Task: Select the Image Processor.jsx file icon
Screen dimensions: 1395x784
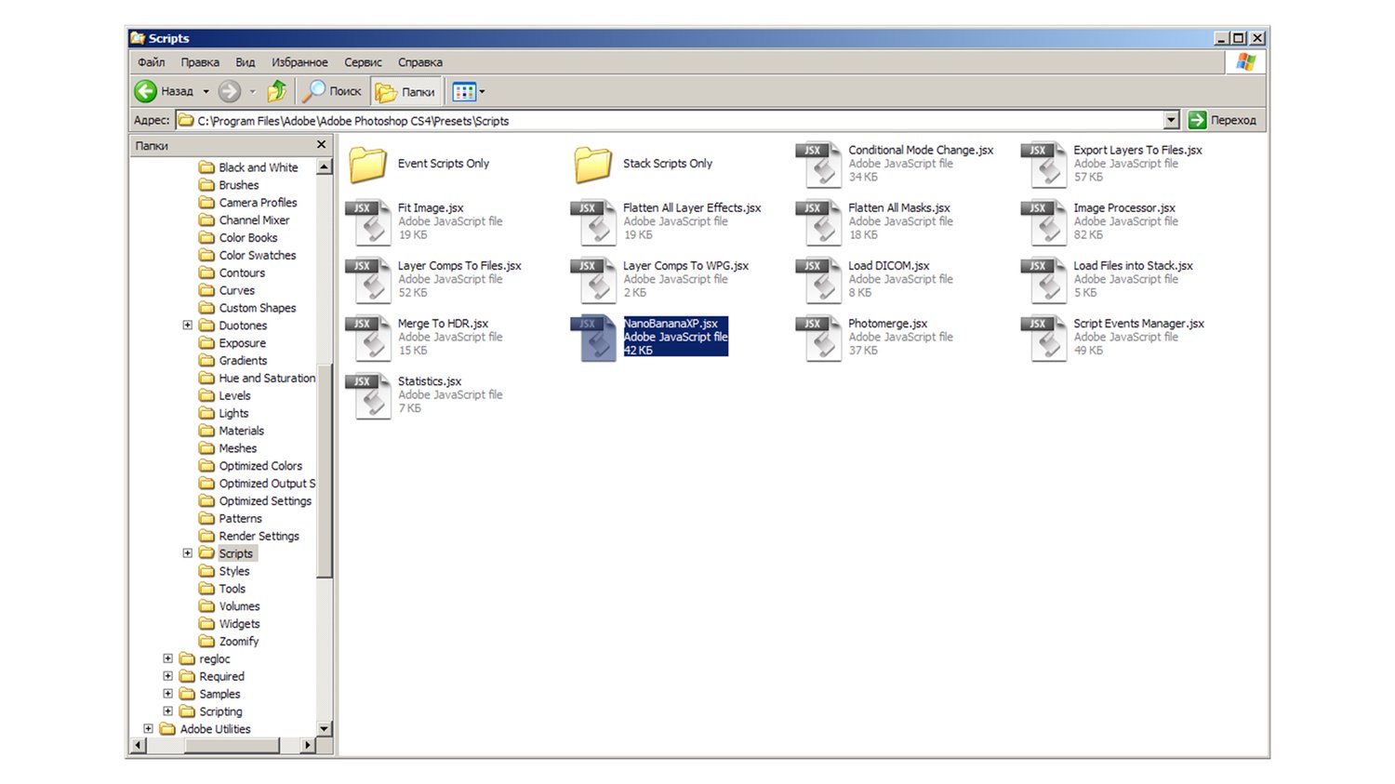Action: click(x=1043, y=222)
